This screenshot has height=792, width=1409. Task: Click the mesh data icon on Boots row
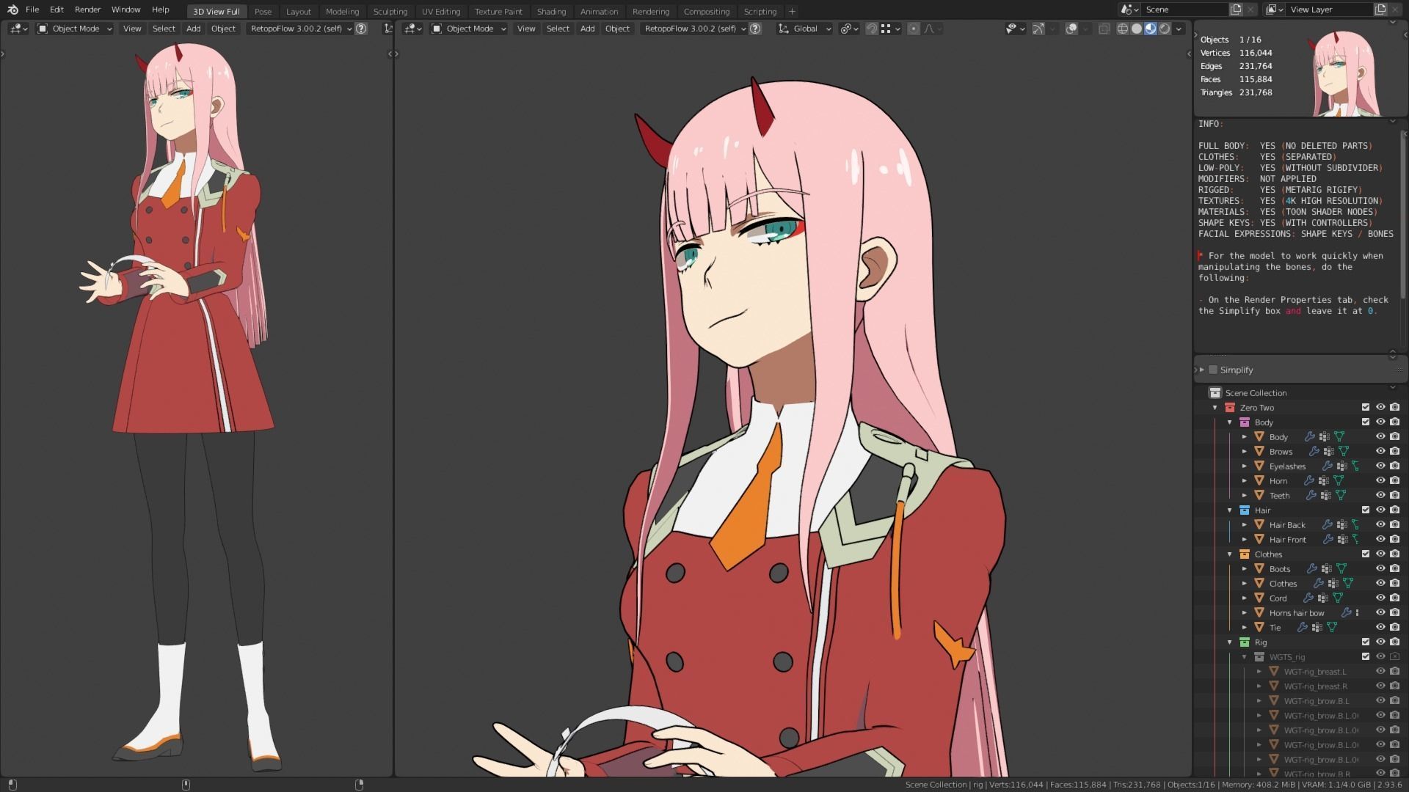pyautogui.click(x=1341, y=568)
